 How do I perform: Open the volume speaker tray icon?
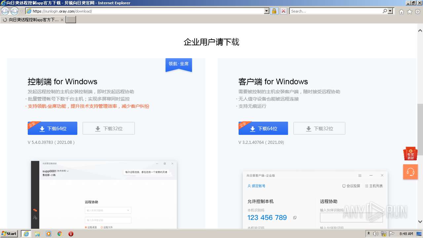pos(376,234)
